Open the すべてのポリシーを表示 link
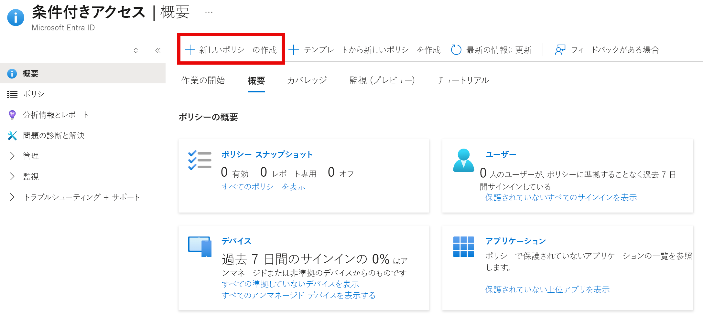 (x=264, y=187)
